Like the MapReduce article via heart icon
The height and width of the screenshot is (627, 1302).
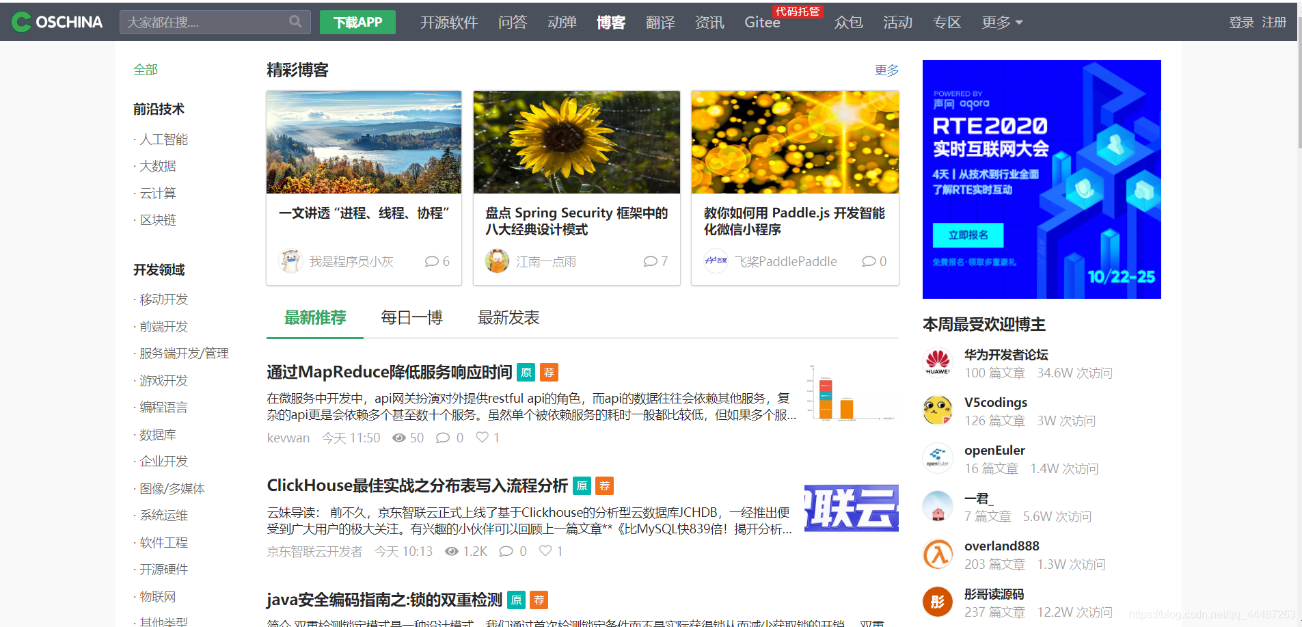point(483,437)
